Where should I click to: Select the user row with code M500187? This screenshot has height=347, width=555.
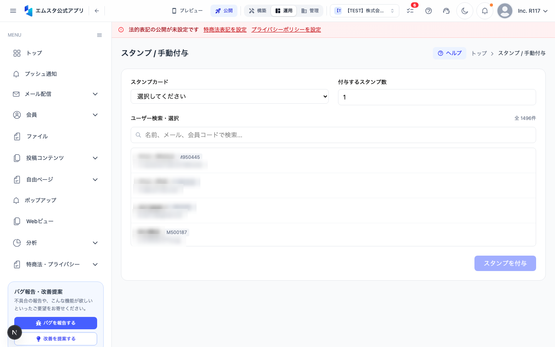(x=333, y=235)
